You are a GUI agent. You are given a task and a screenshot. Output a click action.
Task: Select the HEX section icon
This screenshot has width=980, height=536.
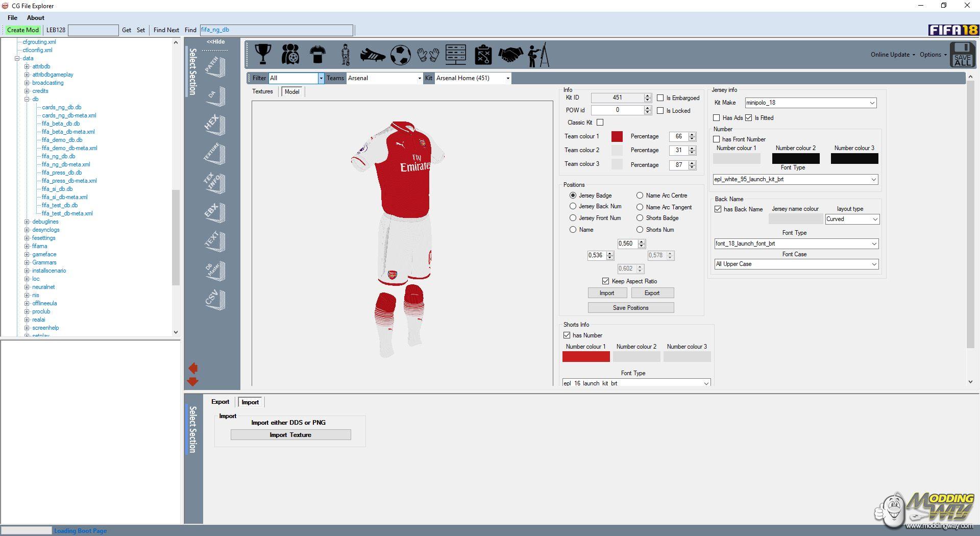[215, 125]
